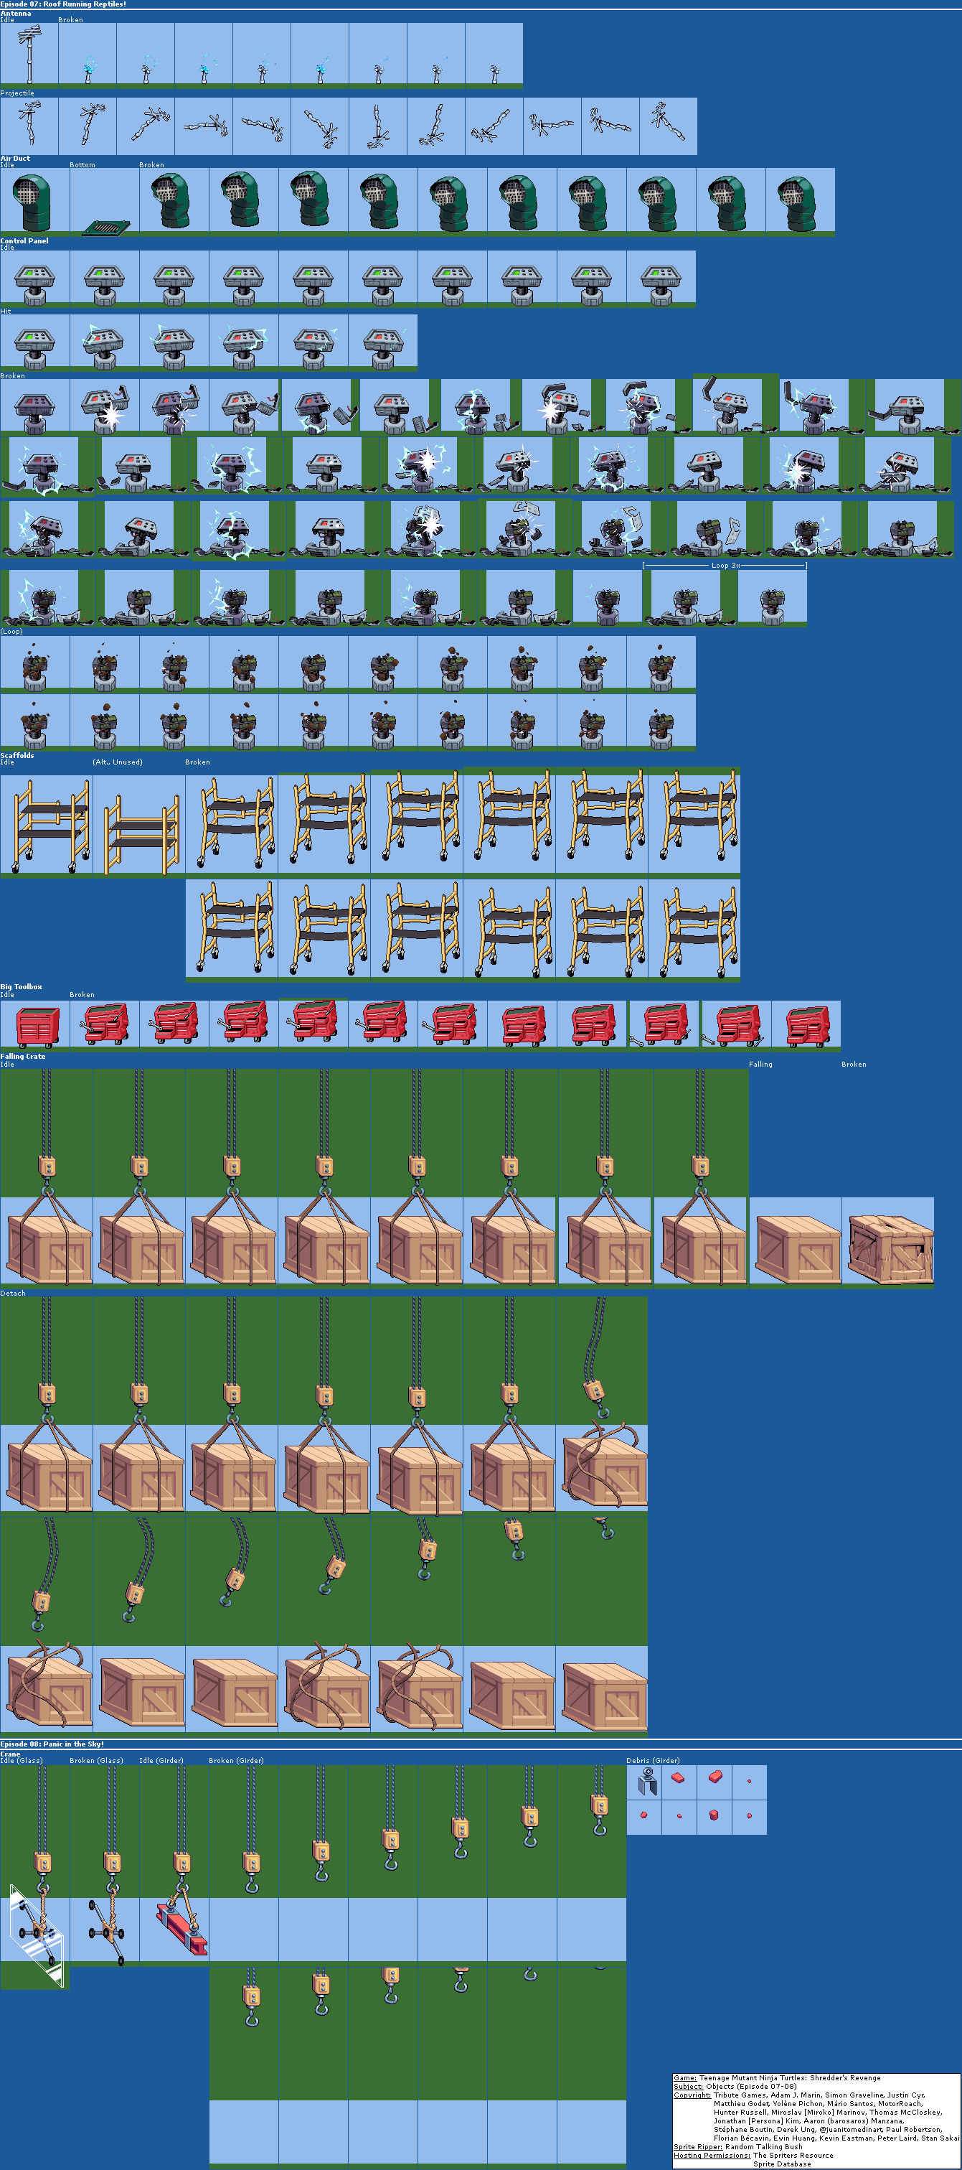This screenshot has width=962, height=2170.
Task: Click the 'Antenna' section label
Action: point(16,14)
